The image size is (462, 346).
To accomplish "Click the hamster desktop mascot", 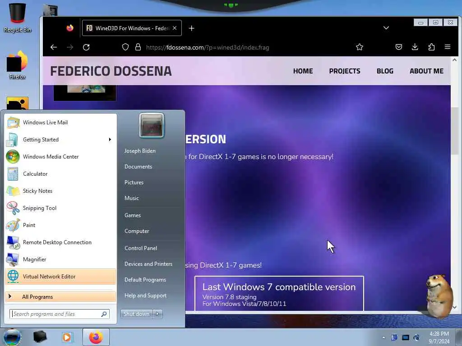I will [439, 296].
